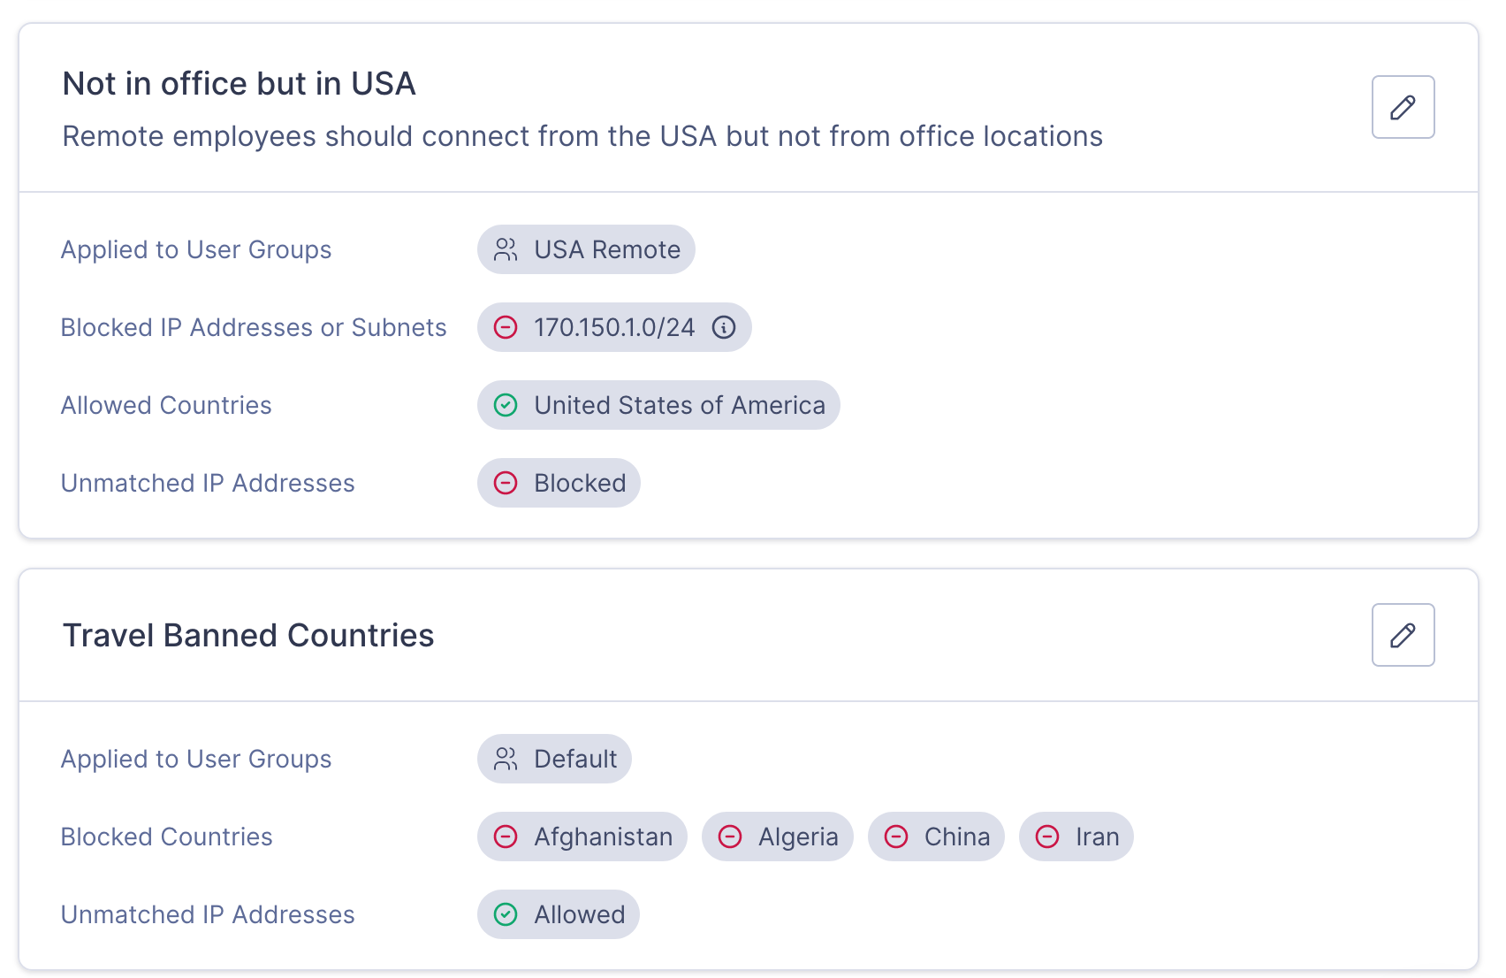Image resolution: width=1506 pixels, height=978 pixels.
Task: Click the Allowed status under Travel Banned Countries
Action: pos(558,914)
